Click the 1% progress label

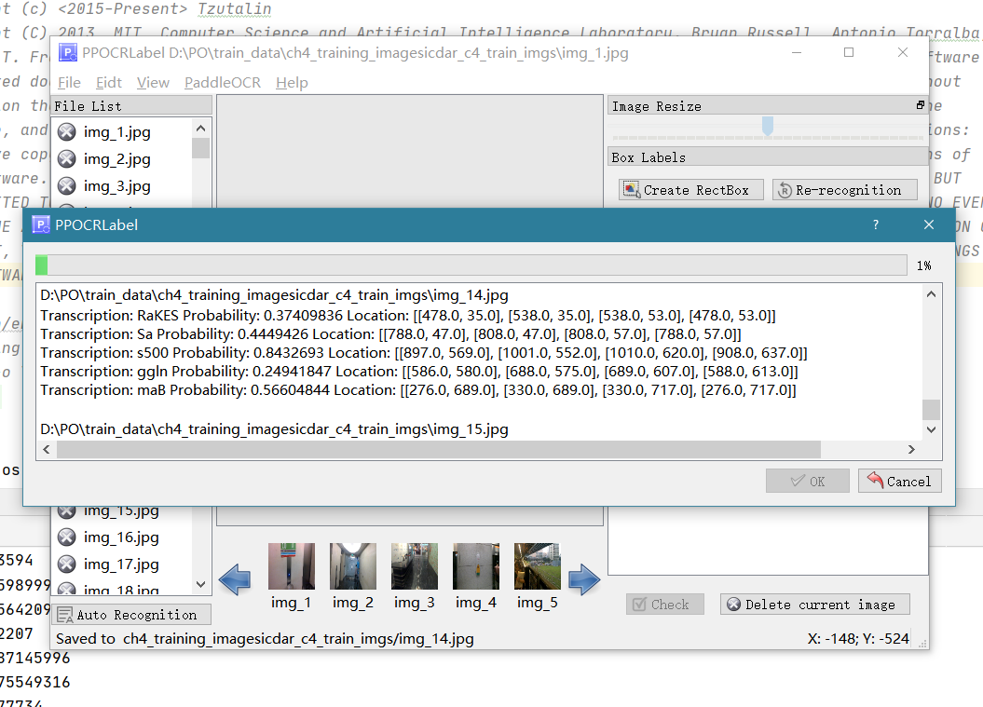(x=924, y=265)
